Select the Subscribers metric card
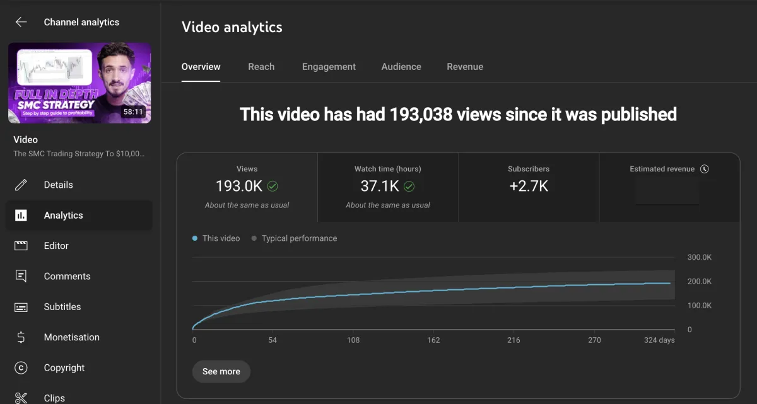757x404 pixels. point(529,187)
